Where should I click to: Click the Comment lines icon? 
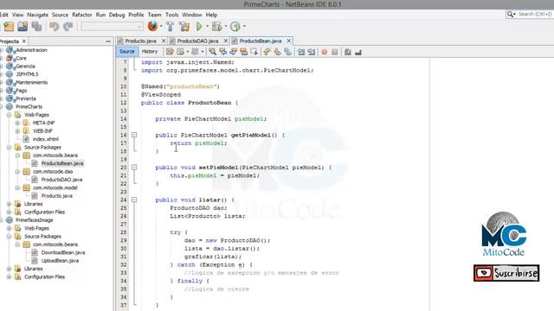pos(348,52)
